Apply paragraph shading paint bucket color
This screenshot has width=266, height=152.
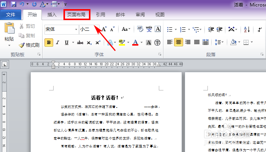point(233,42)
